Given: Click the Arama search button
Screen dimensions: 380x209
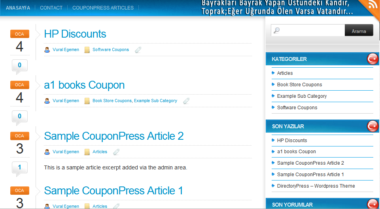Looking at the screenshot, I should [x=359, y=30].
